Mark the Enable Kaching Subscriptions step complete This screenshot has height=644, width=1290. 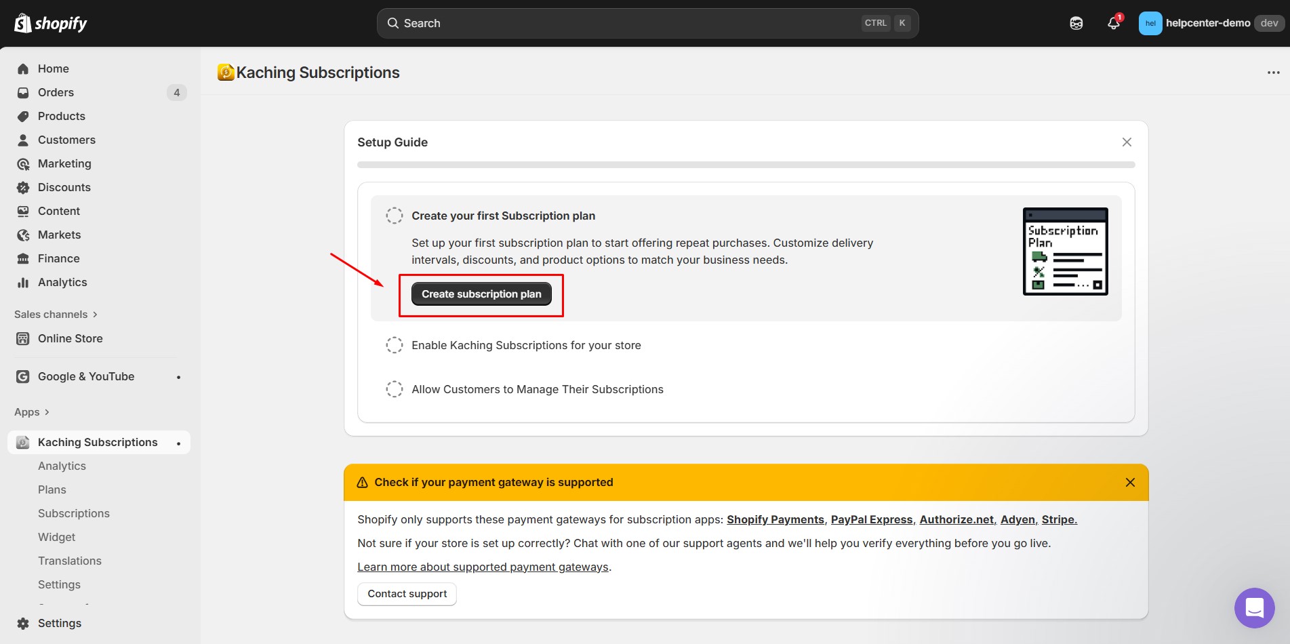tap(395, 344)
